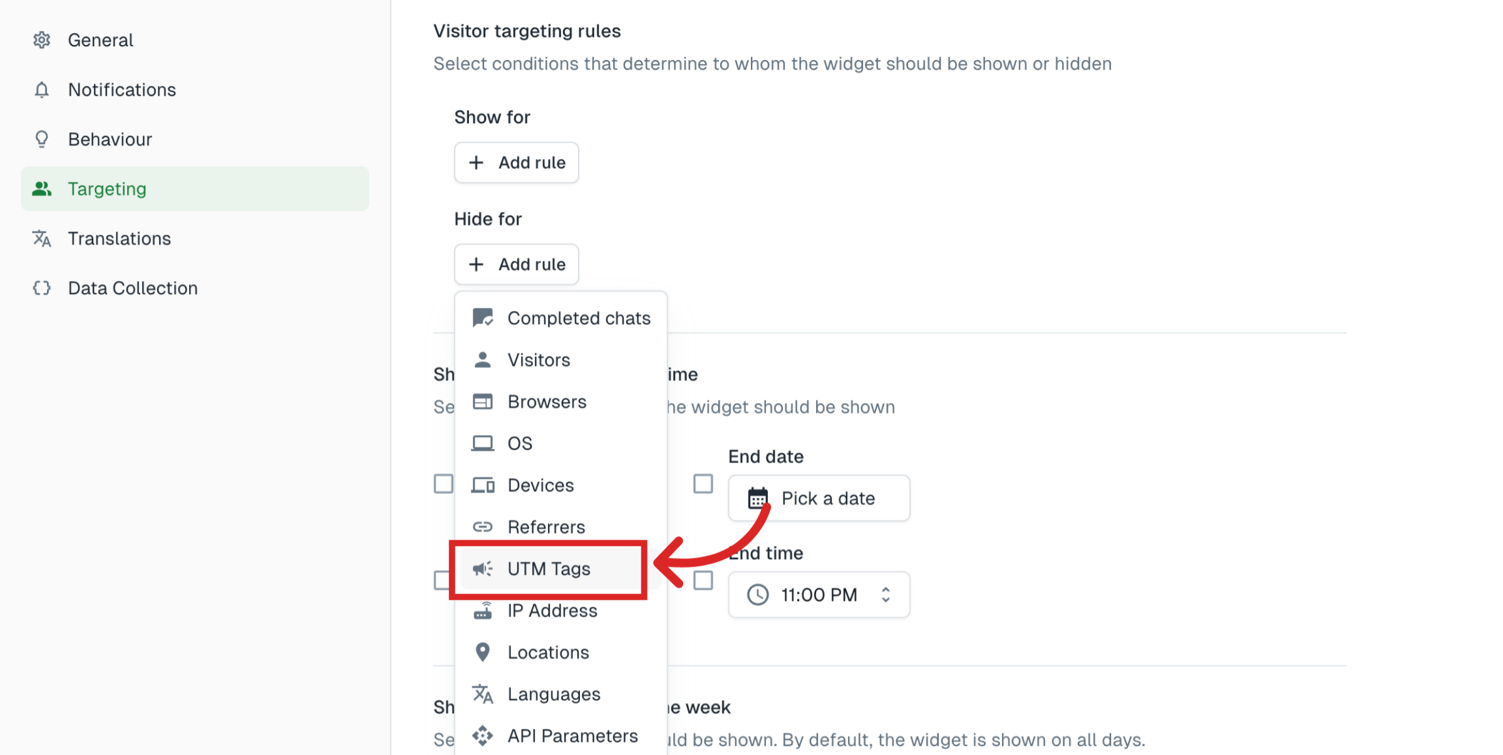Choose Browsers from the rule menu
This screenshot has width=1503, height=755.
pyautogui.click(x=547, y=401)
